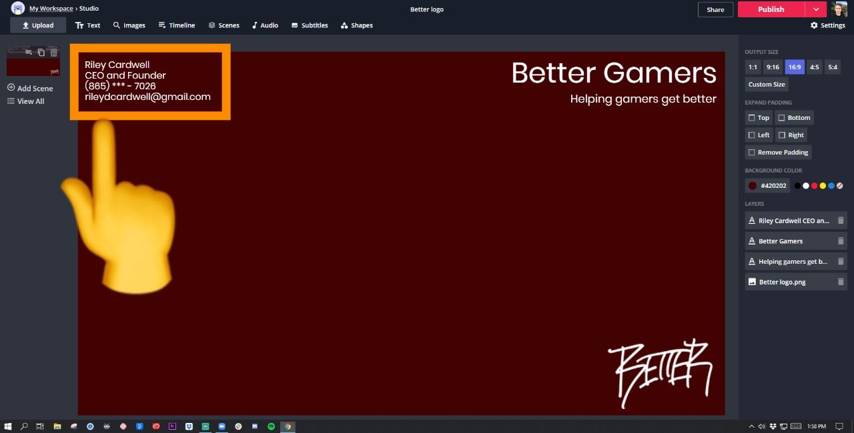Delete the Better Gamers text layer
The height and width of the screenshot is (433, 854).
click(x=841, y=241)
